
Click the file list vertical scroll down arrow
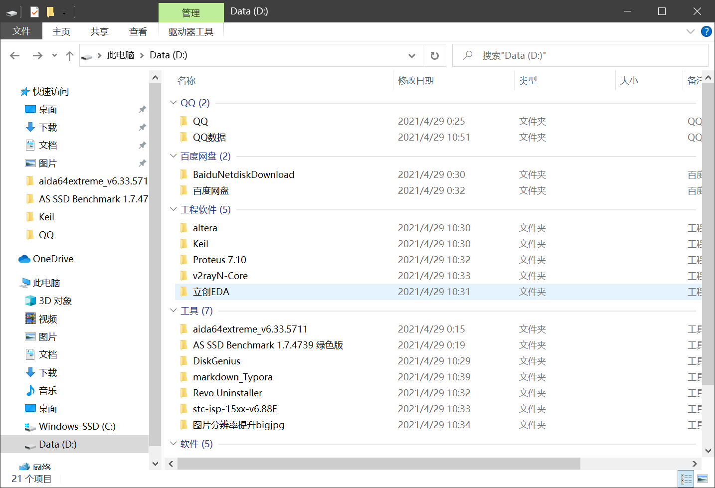(708, 451)
